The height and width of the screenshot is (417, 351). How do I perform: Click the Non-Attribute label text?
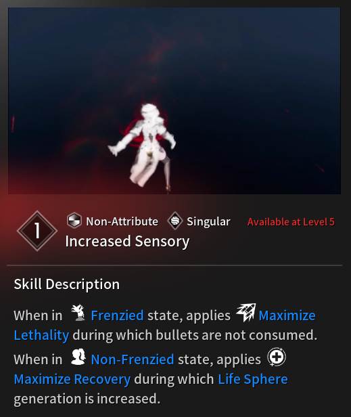coord(122,221)
